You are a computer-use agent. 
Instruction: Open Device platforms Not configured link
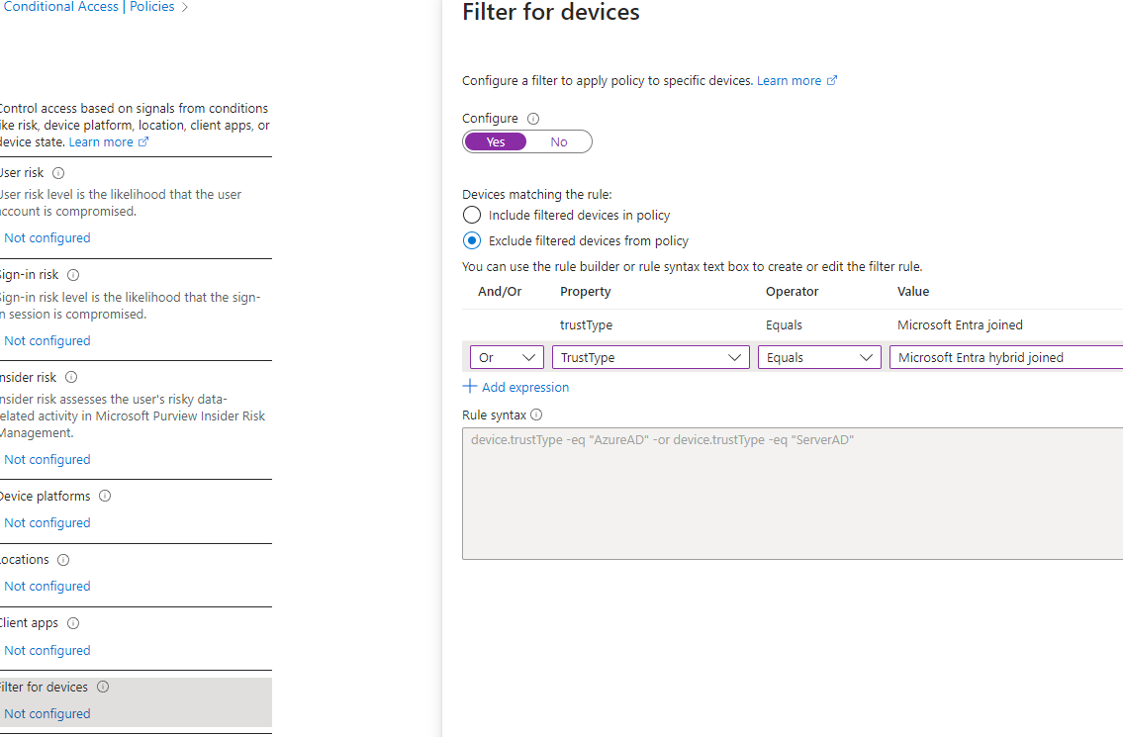(x=47, y=523)
